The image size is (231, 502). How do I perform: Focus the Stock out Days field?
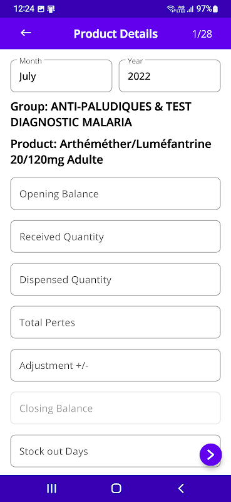[115, 451]
